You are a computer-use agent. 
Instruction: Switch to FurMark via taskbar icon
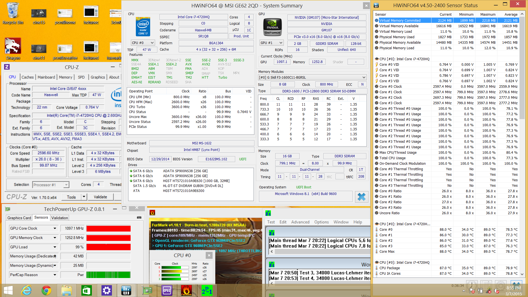point(186,290)
